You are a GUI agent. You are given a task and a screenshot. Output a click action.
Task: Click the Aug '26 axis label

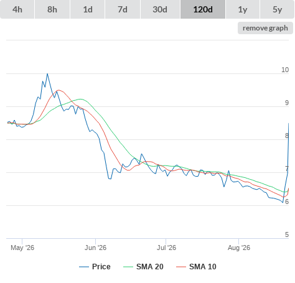tap(239, 248)
